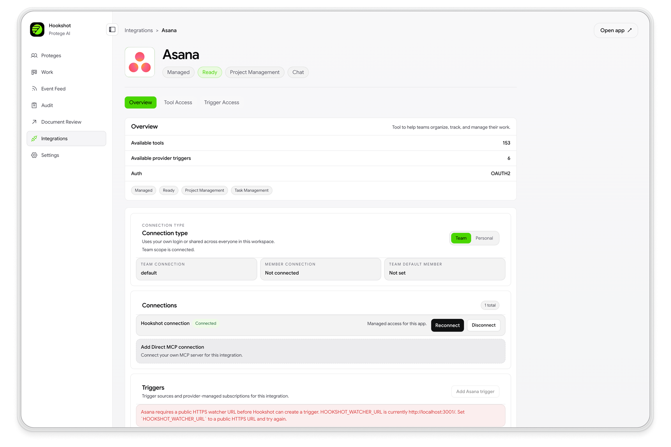The image size is (671, 447).
Task: Click small Managed chip in Overview card
Action: [144, 190]
